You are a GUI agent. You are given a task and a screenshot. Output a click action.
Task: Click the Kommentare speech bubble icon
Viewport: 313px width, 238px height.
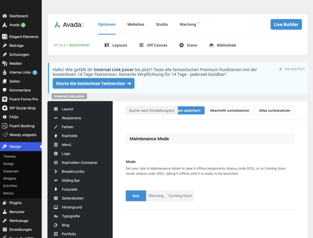click(5, 90)
